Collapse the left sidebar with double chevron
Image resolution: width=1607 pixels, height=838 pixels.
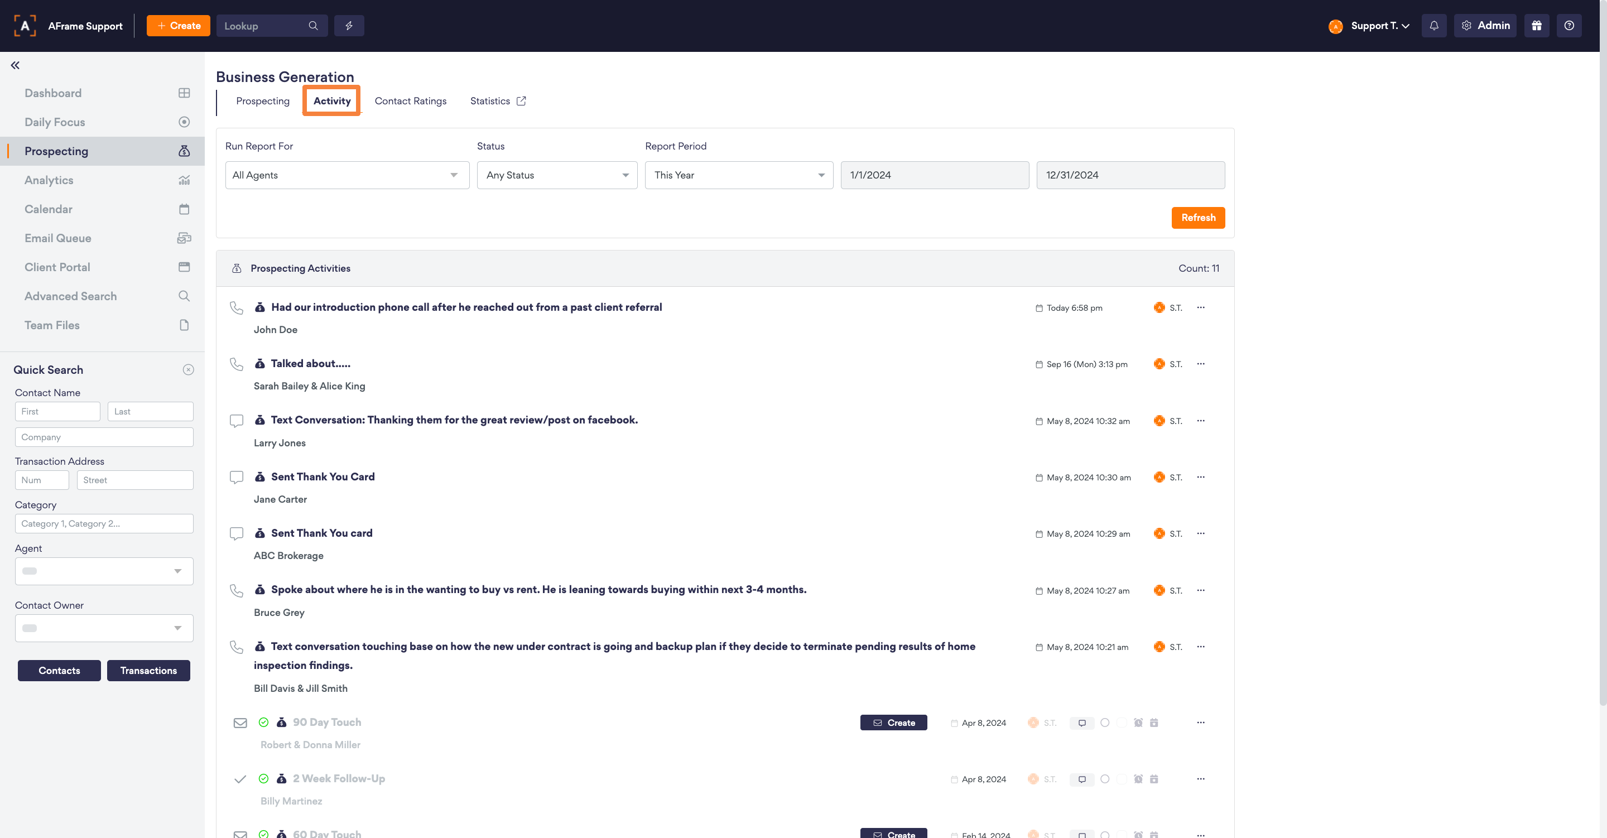15,65
